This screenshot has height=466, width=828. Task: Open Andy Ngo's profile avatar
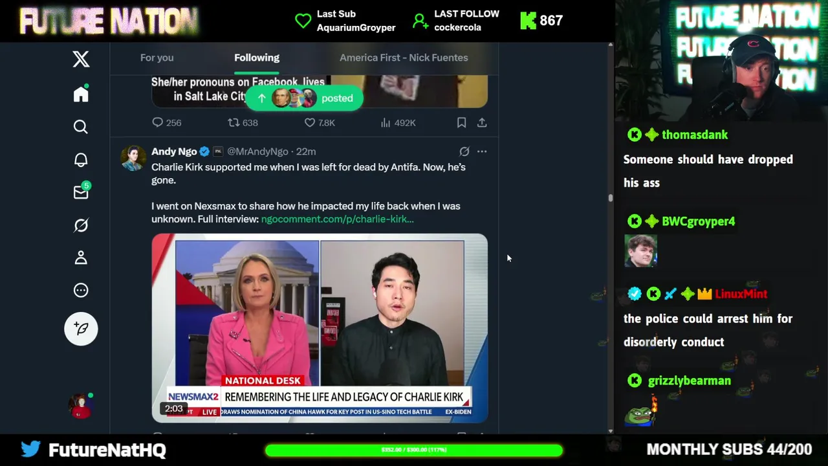pos(133,159)
